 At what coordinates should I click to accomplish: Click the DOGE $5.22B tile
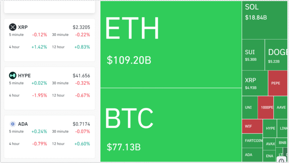276,55
